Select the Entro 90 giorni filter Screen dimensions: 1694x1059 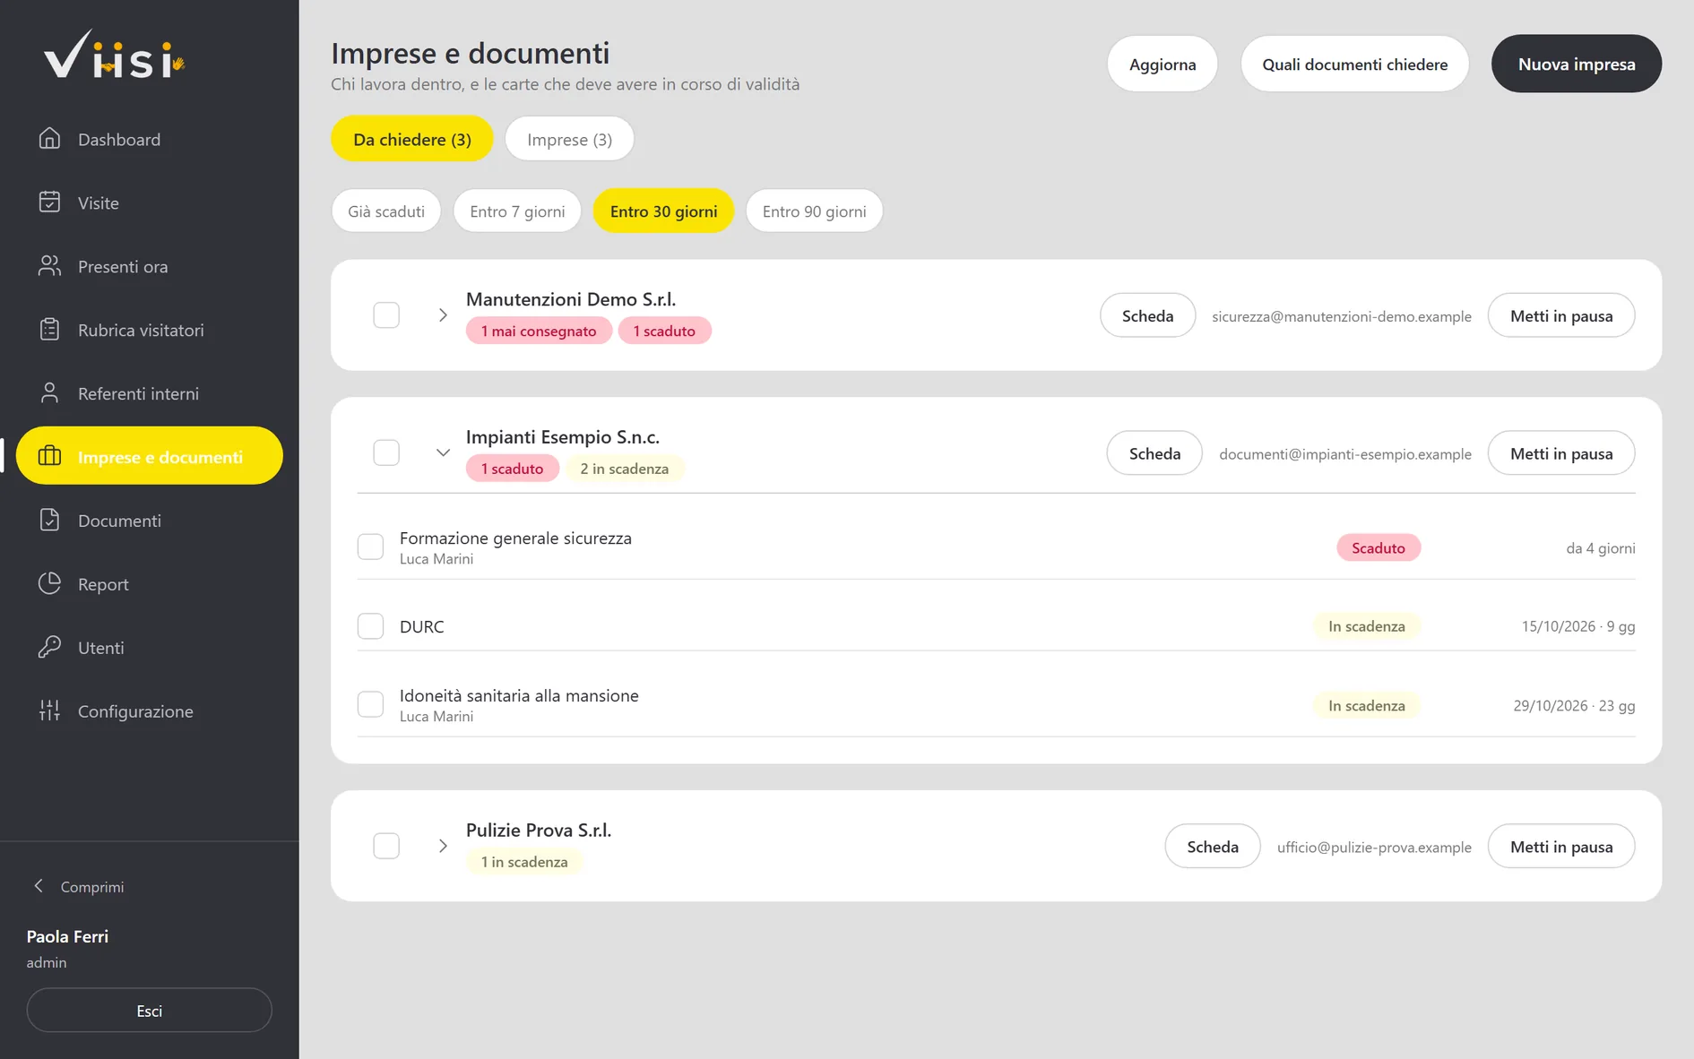point(814,211)
